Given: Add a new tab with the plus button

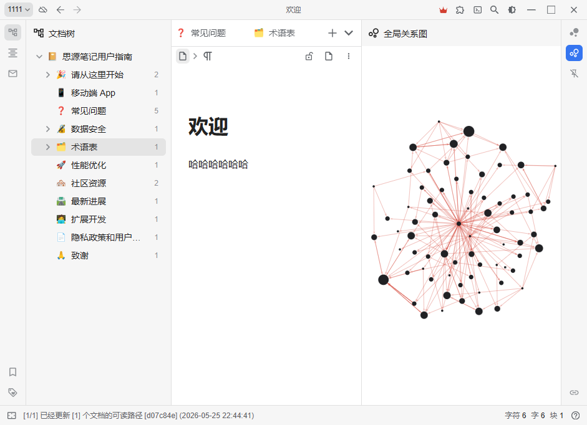Looking at the screenshot, I should click(x=332, y=33).
